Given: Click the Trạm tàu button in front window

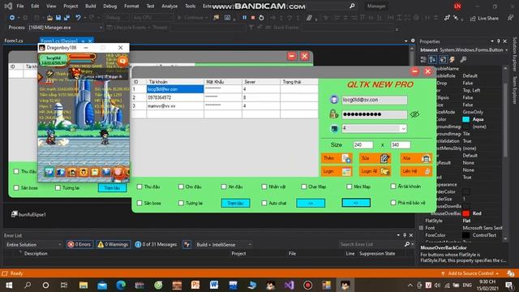Looking at the screenshot, I should [x=235, y=203].
